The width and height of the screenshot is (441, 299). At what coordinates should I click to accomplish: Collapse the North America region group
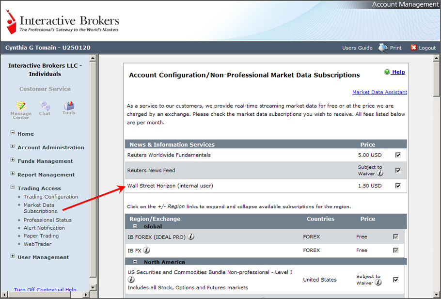tap(135, 262)
